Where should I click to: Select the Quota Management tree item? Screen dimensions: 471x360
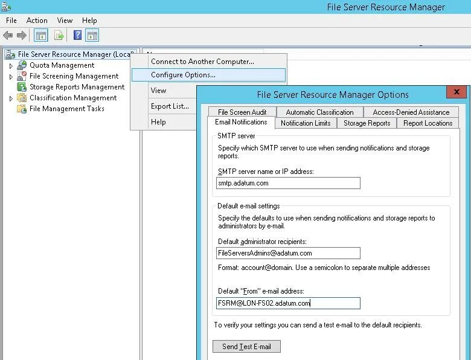[x=62, y=65]
